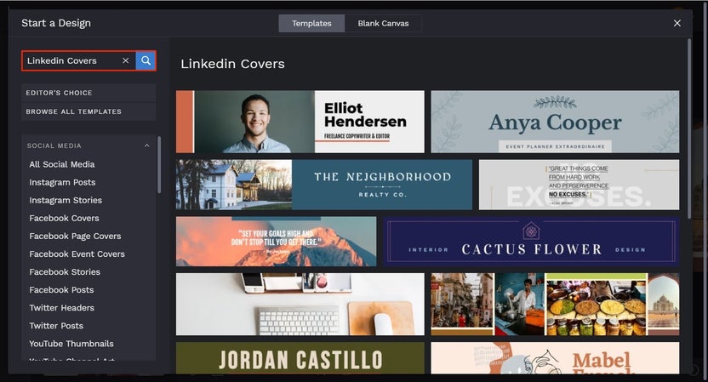This screenshot has height=382, width=708.
Task: Select Twitter Posts category
Action: (x=56, y=326)
